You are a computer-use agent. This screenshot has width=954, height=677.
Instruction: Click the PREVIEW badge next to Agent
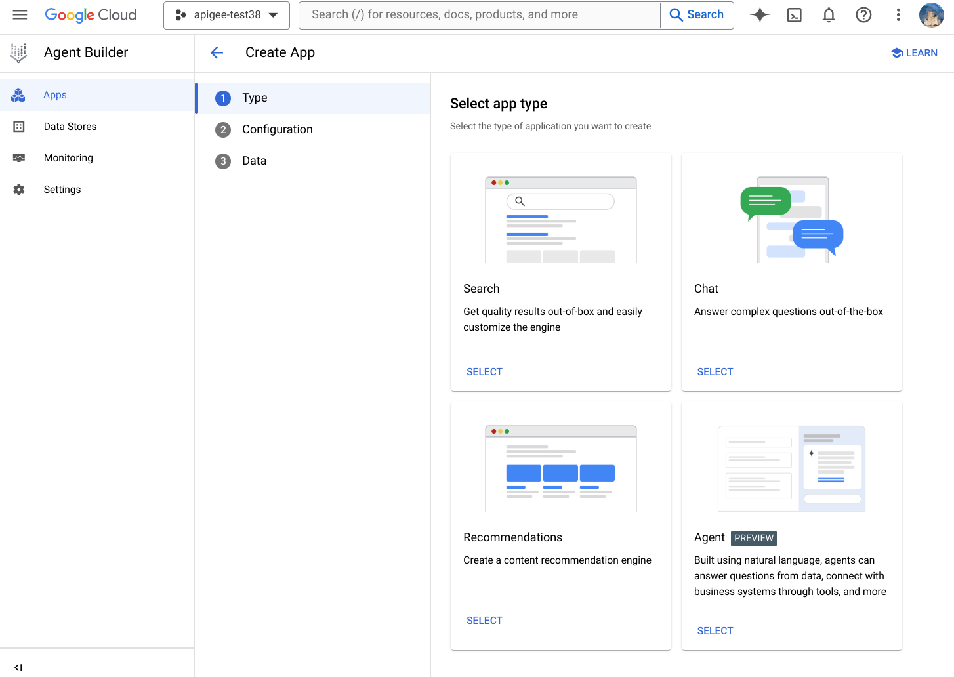754,538
